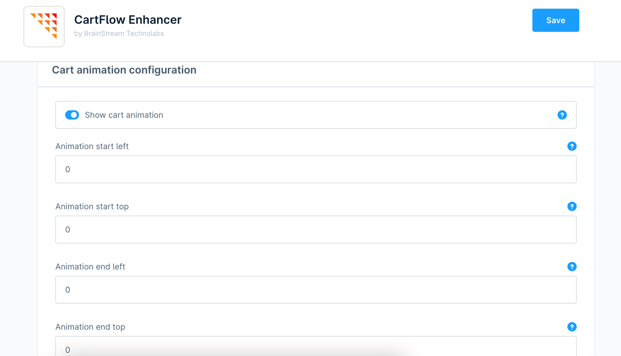Click the Save button
The width and height of the screenshot is (621, 356).
click(555, 20)
